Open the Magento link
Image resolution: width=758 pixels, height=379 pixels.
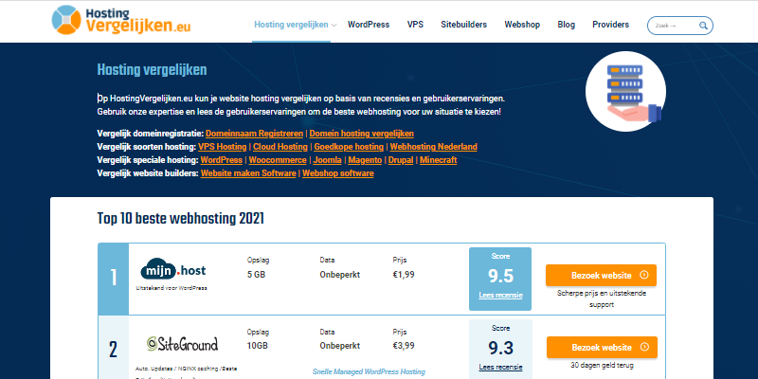365,160
